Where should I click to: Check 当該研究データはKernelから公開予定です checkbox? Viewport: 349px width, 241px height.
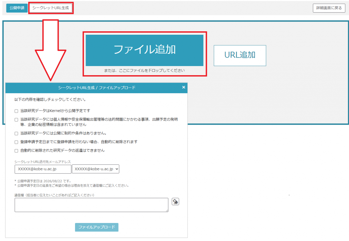(x=16, y=111)
